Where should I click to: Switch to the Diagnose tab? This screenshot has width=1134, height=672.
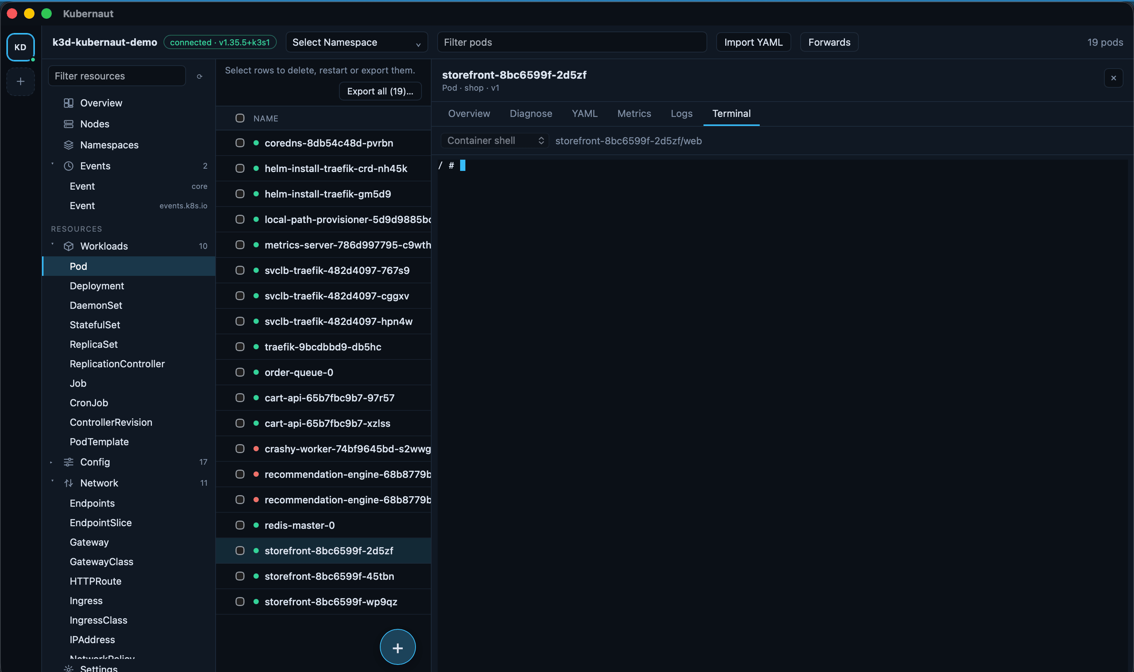531,114
